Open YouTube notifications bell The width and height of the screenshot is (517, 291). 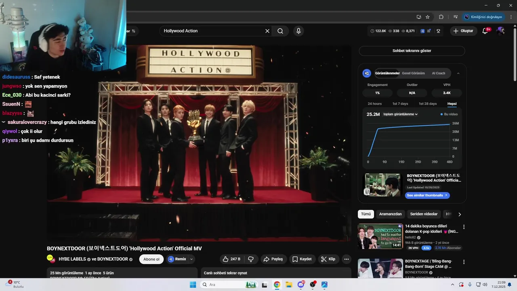[485, 31]
